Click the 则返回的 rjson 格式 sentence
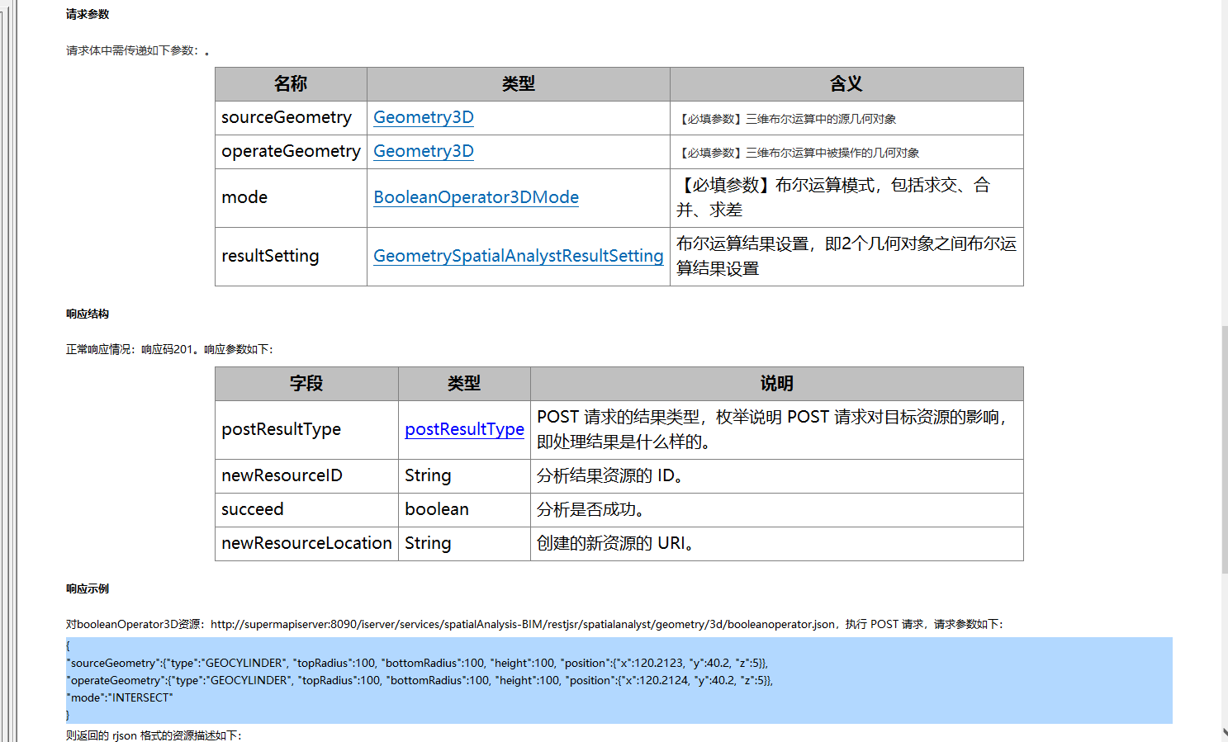The image size is (1228, 742). [154, 735]
